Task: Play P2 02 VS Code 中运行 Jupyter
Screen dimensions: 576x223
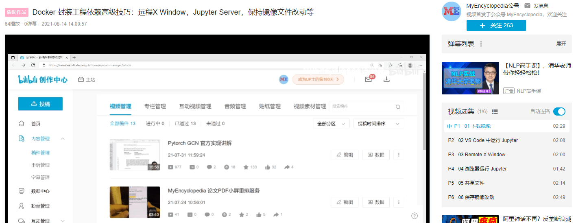Action: (x=506, y=140)
